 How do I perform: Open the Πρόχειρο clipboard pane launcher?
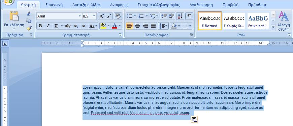click(x=31, y=35)
